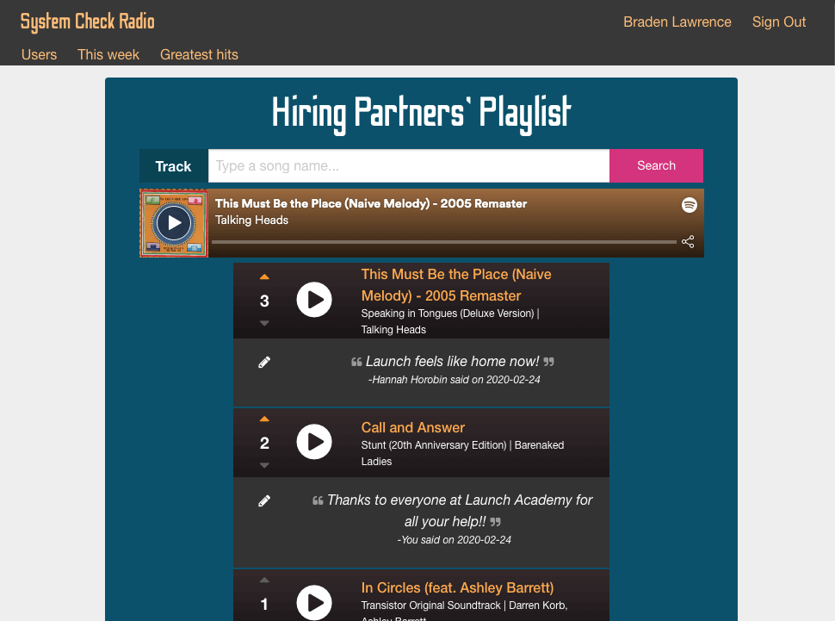Viewport: 835px width, 621px height.
Task: Click the Track label beside search field
Action: click(x=174, y=165)
